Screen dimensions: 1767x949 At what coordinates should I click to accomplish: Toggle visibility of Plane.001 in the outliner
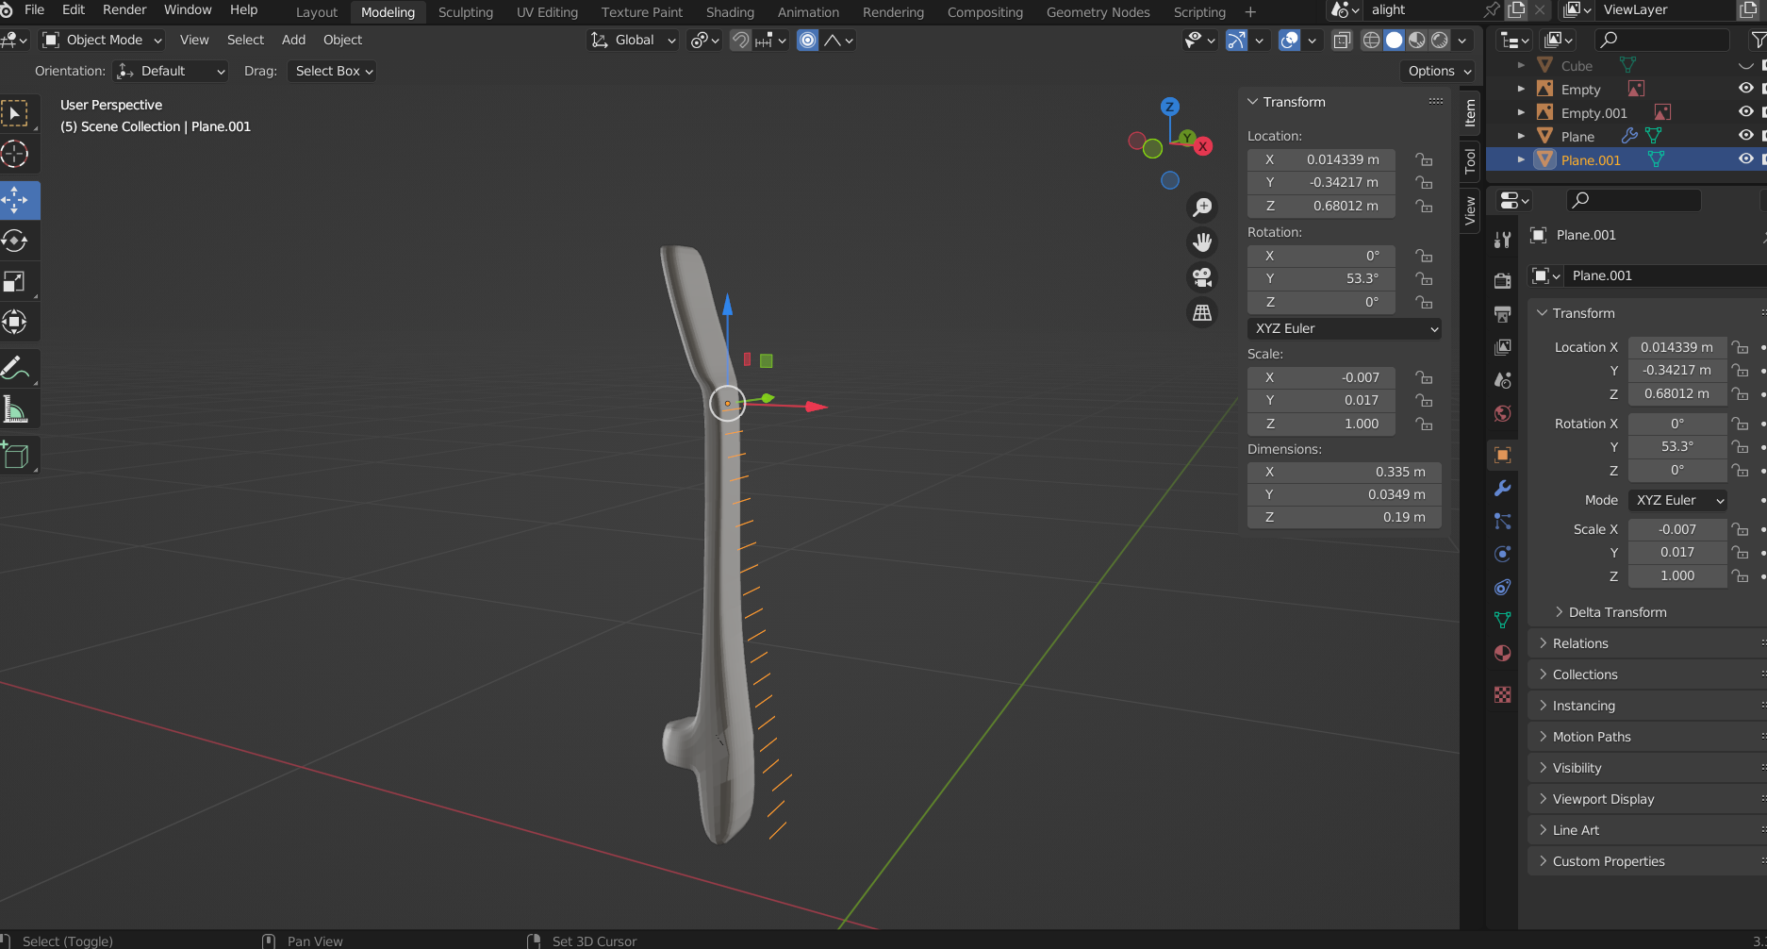tap(1746, 159)
